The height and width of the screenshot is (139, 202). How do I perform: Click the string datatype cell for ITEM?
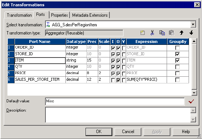coord(76,60)
